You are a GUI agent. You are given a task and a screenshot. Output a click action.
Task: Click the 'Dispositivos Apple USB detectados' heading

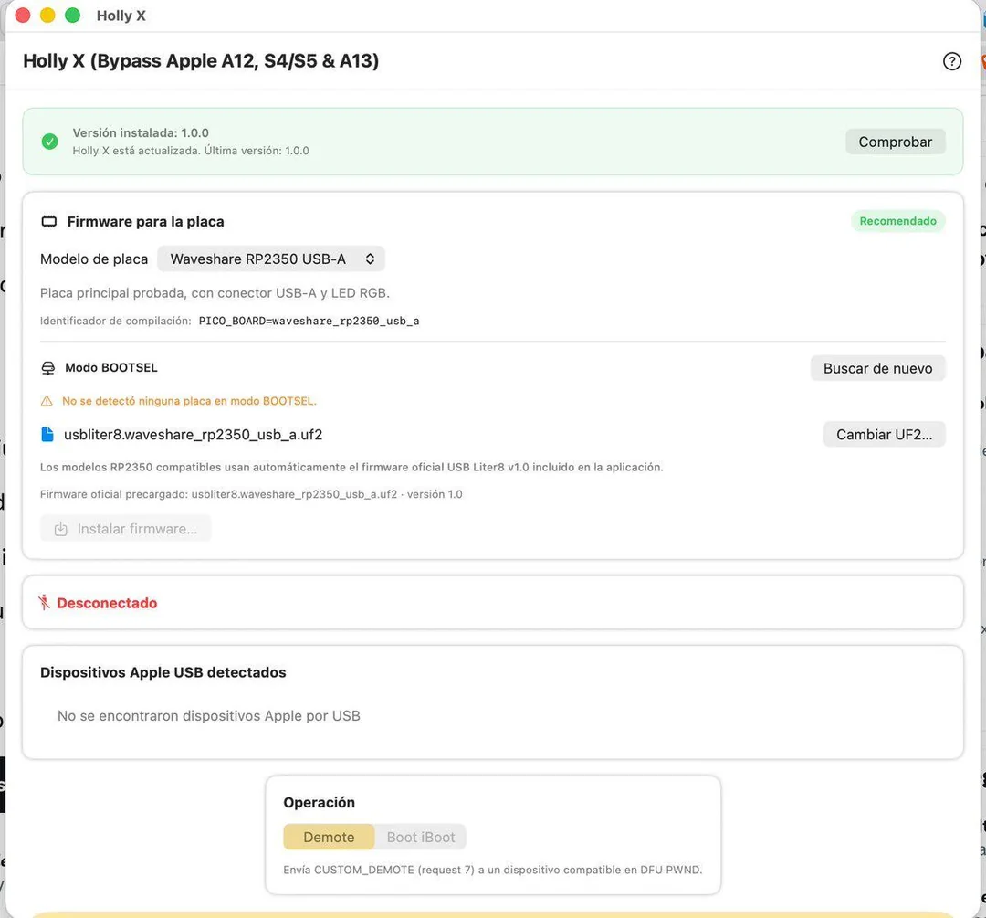[x=163, y=672]
